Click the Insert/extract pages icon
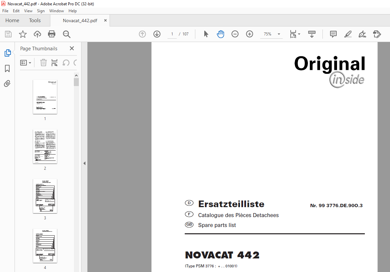The width and height of the screenshot is (390, 272). coord(55,63)
